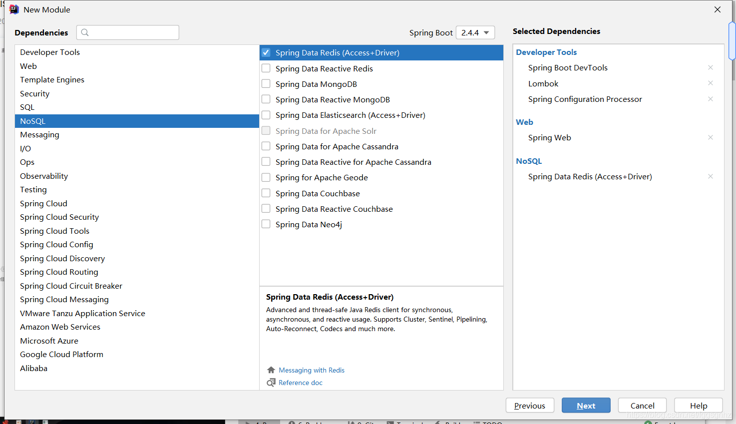Open the Messaging with Redis guide link
The width and height of the screenshot is (736, 424).
click(x=312, y=370)
